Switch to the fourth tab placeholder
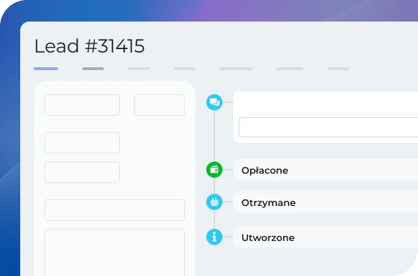418x276 pixels. pyautogui.click(x=185, y=69)
